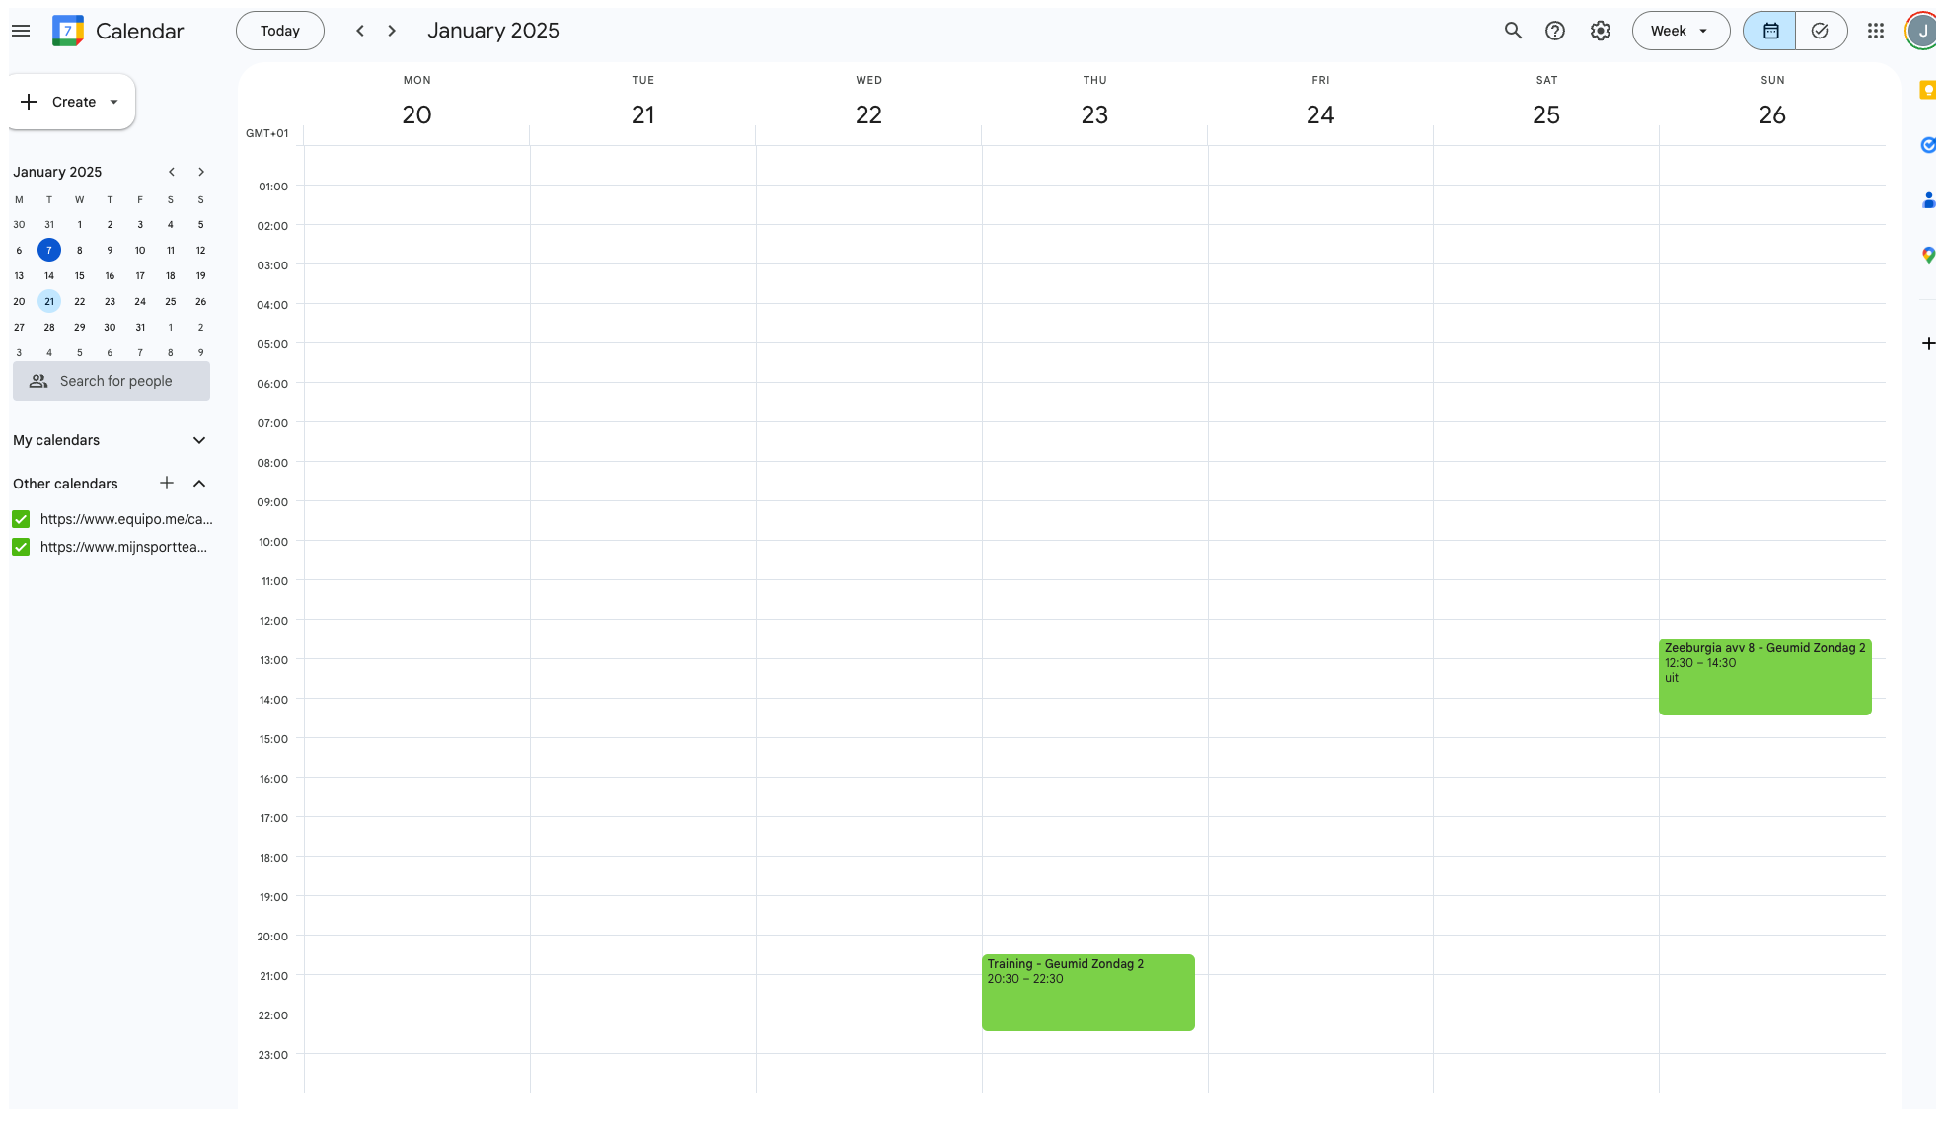Uncheck the equipo.me calendar checkbox
The image size is (1947, 1127).
coord(21,519)
